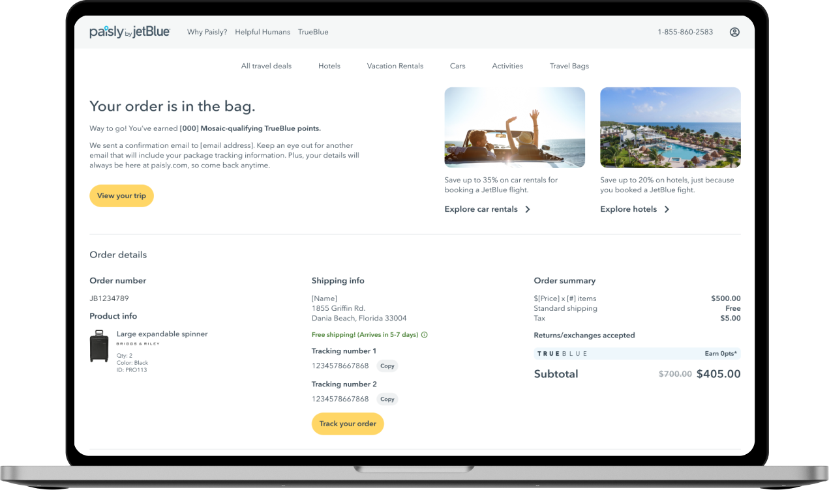This screenshot has width=829, height=490.
Task: Click the black spinner suitcase thumbnail
Action: point(99,346)
